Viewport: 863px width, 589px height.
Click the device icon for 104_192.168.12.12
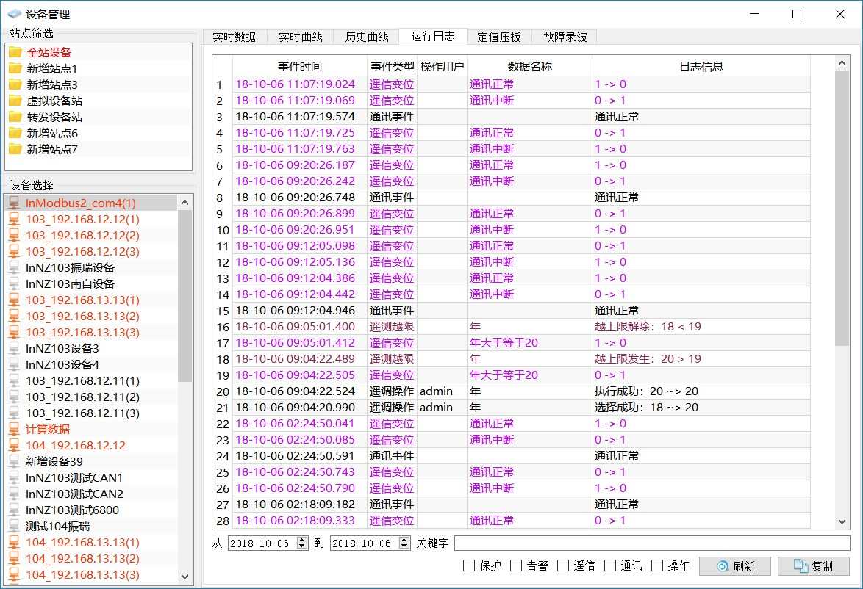pos(14,445)
